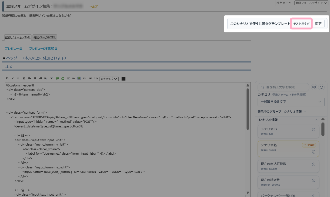The image size is (330, 197).
Task: Apply H1 heading style
Action: pos(85,78)
